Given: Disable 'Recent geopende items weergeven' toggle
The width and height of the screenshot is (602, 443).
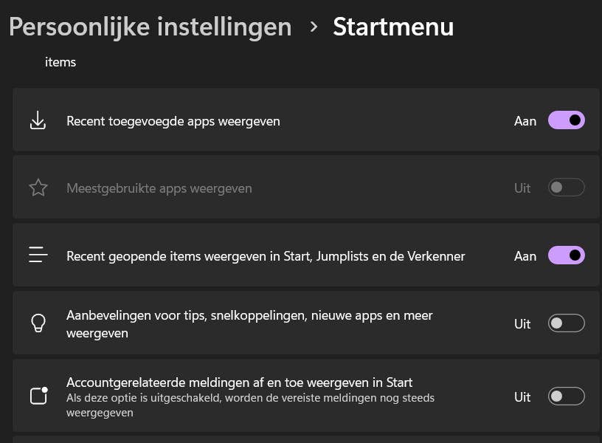Looking at the screenshot, I should tap(566, 255).
